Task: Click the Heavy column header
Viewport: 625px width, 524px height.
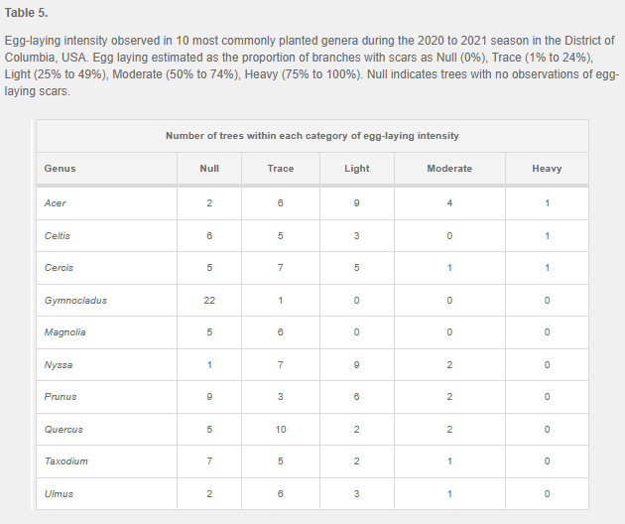Action: click(x=547, y=169)
